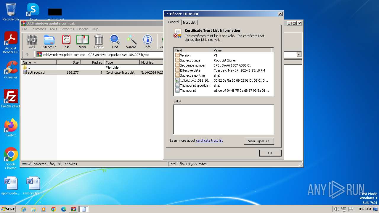Open the Options menu
This screenshot has width=379, height=213.
point(83,29)
